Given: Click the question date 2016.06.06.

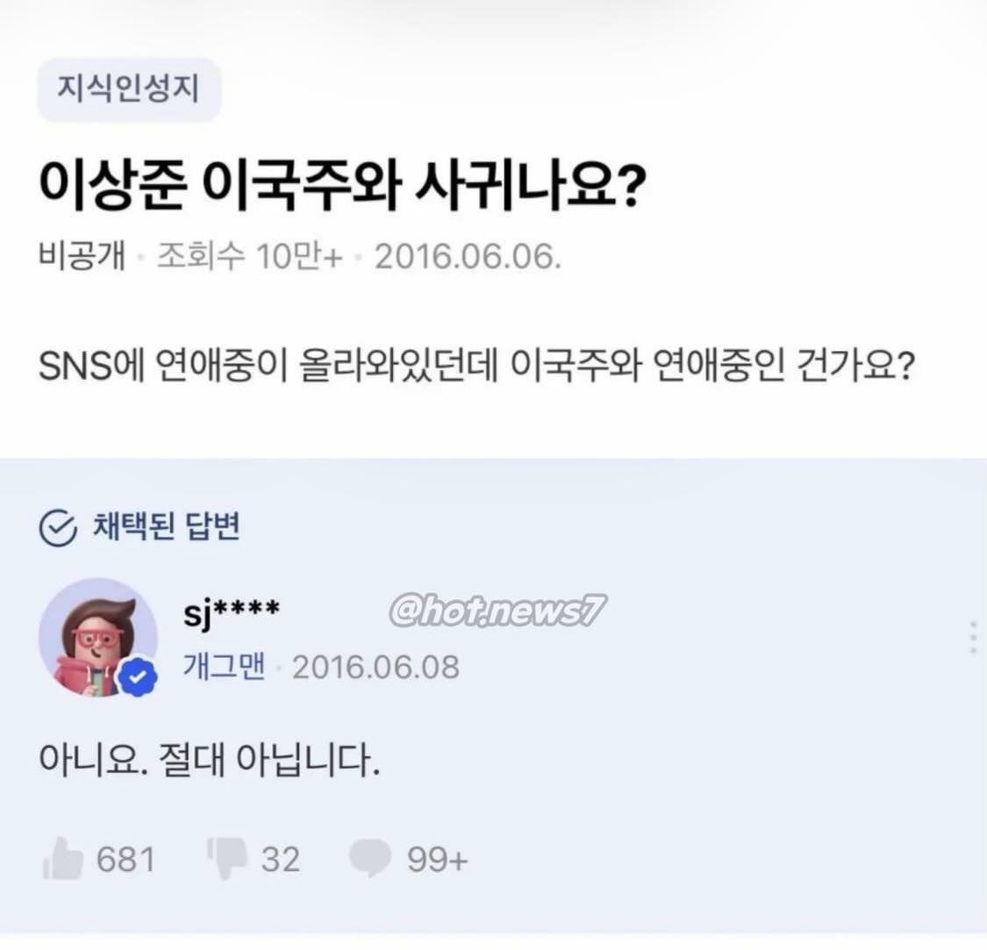Looking at the screenshot, I should (x=468, y=258).
